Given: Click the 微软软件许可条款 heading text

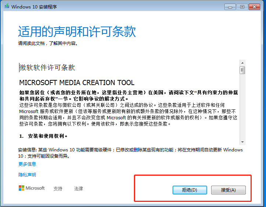Looking at the screenshot, I should point(47,67).
